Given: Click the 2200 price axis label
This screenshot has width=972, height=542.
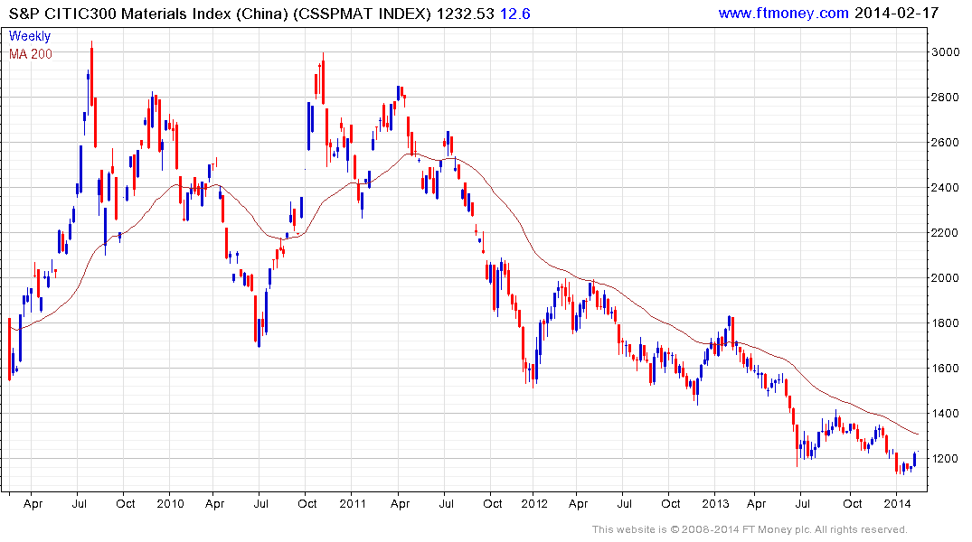Looking at the screenshot, I should (x=946, y=234).
